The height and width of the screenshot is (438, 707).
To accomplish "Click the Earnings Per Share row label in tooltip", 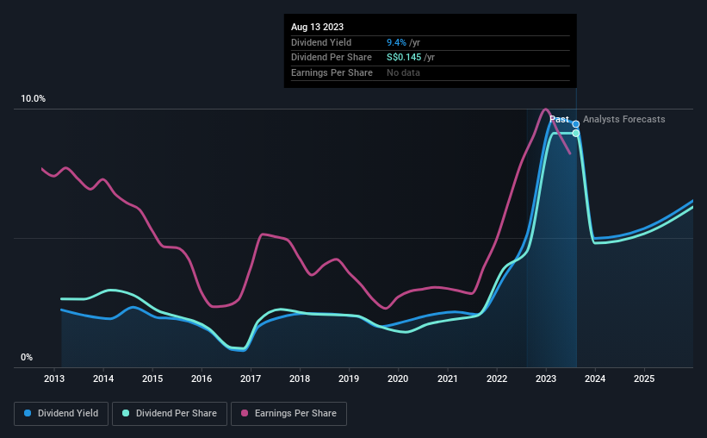I will (x=332, y=72).
